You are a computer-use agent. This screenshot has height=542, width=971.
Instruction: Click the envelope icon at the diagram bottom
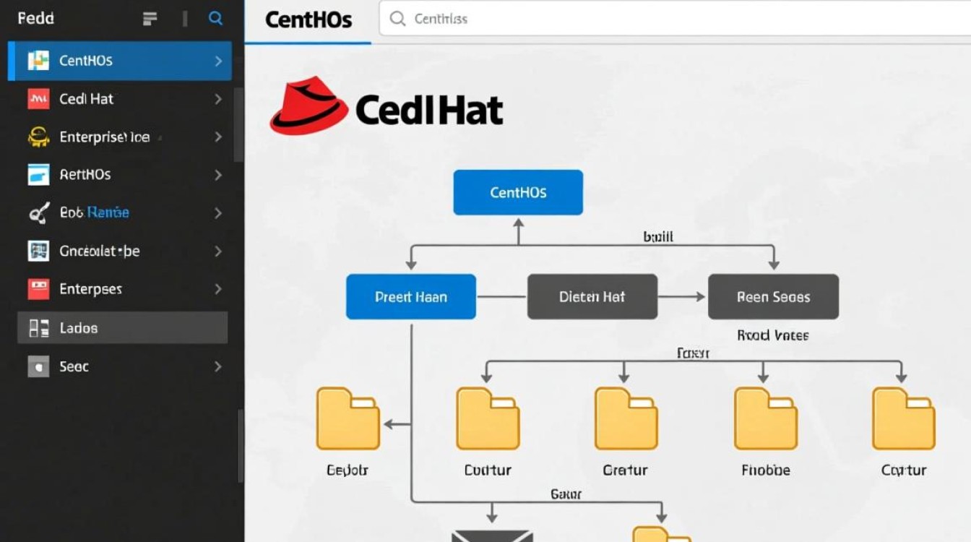[x=492, y=536]
